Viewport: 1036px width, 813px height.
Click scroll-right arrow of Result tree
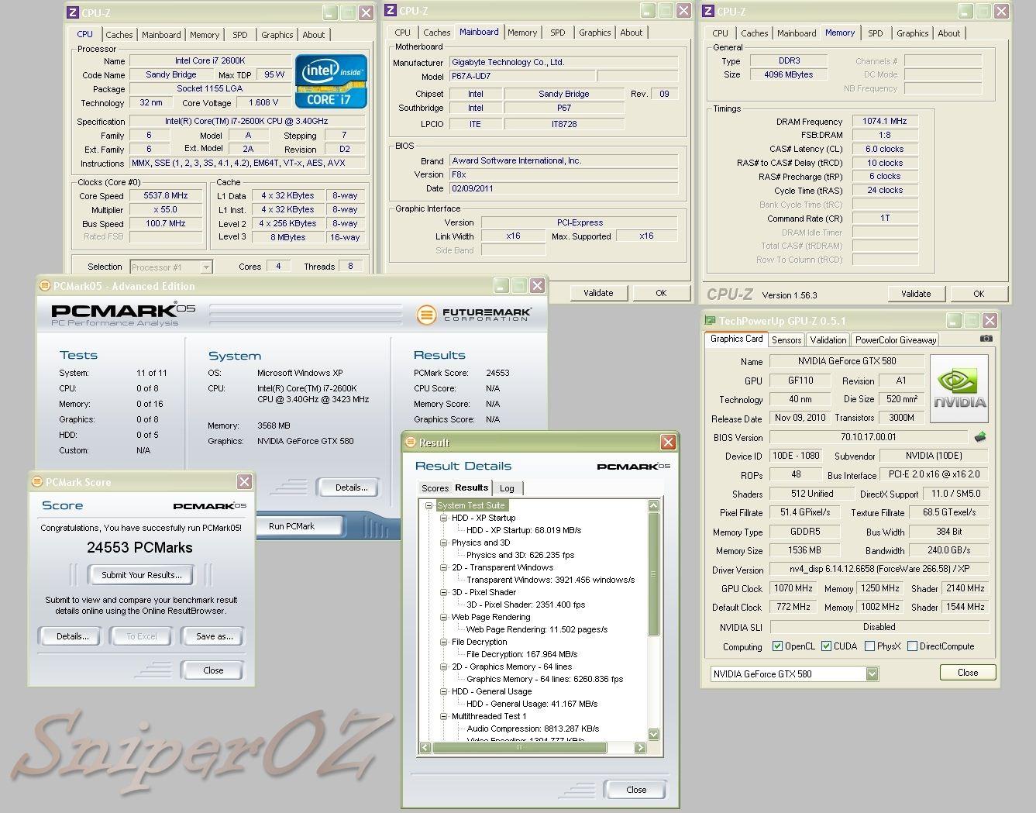pyautogui.click(x=640, y=748)
